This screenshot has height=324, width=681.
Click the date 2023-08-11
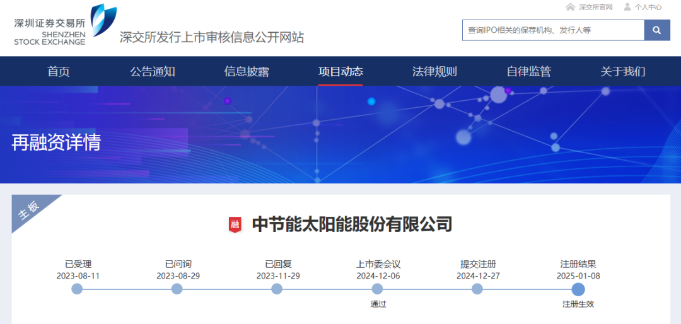(x=78, y=276)
